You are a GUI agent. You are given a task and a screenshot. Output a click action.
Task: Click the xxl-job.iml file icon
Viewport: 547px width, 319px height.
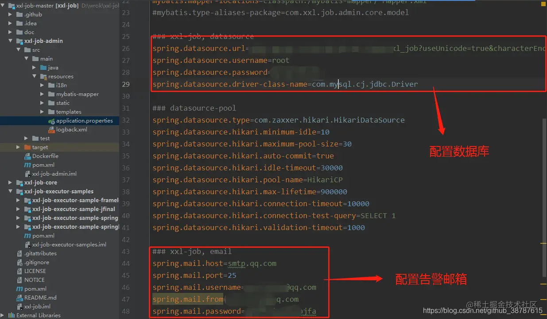19,307
